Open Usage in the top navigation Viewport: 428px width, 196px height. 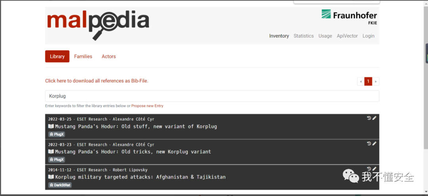(x=325, y=36)
